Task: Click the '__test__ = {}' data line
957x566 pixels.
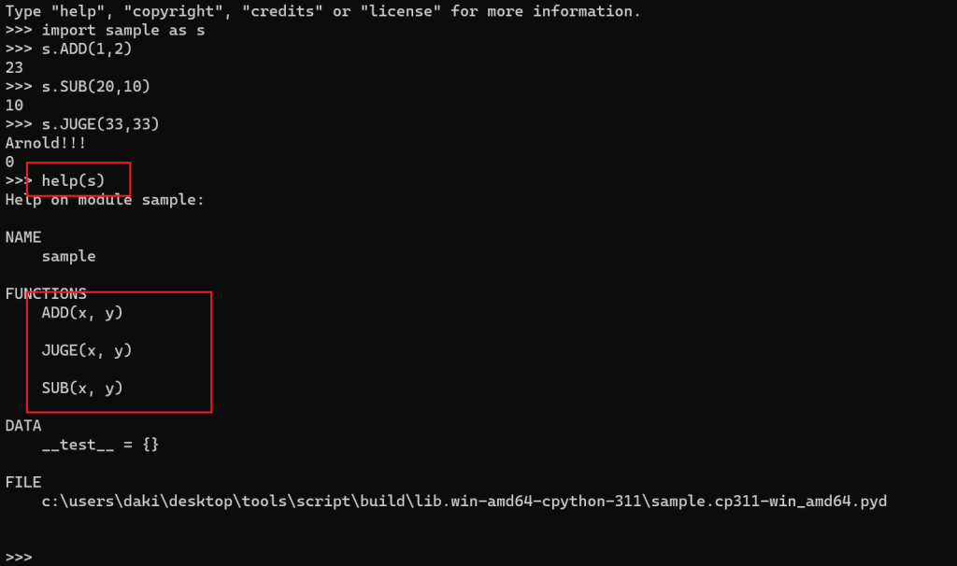Action: coord(100,445)
